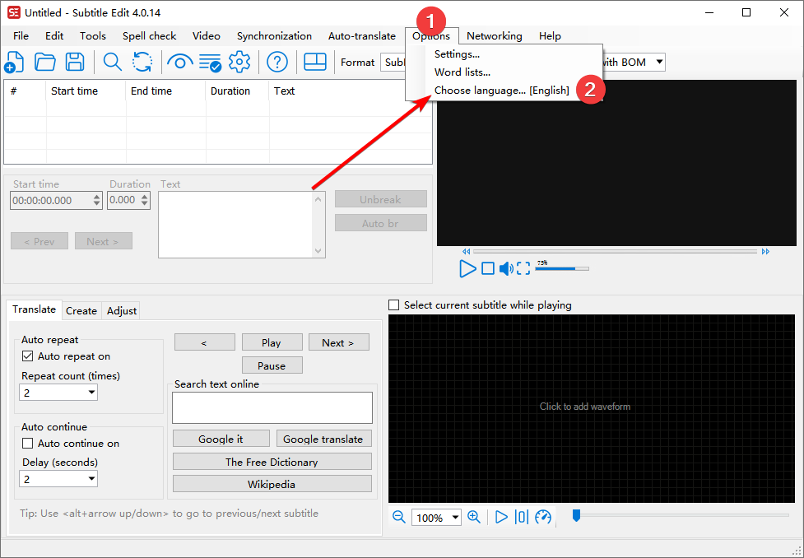
Task: Open Visual sync with the eye icon
Action: (x=179, y=62)
